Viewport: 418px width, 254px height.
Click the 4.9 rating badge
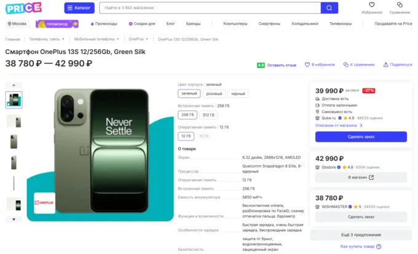tap(261, 65)
